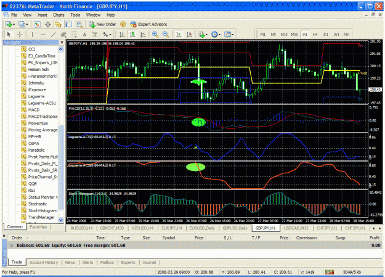Switch to M1 timeframe
This screenshot has height=277, width=385.
point(262,35)
